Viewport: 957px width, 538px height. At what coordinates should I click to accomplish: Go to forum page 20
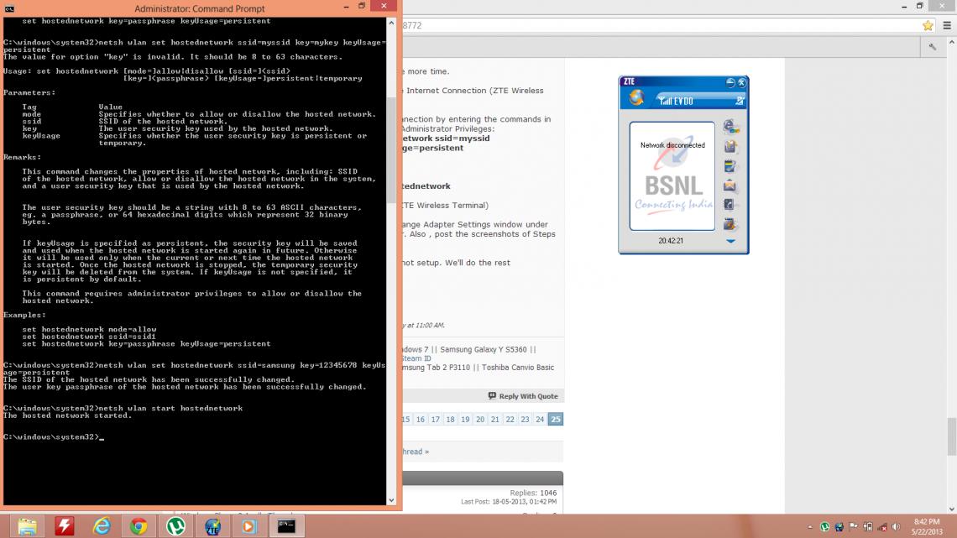click(480, 419)
